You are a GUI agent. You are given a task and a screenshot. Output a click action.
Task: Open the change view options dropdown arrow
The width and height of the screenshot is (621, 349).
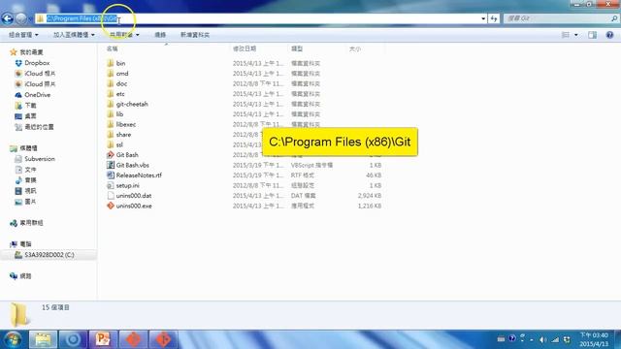click(x=575, y=35)
